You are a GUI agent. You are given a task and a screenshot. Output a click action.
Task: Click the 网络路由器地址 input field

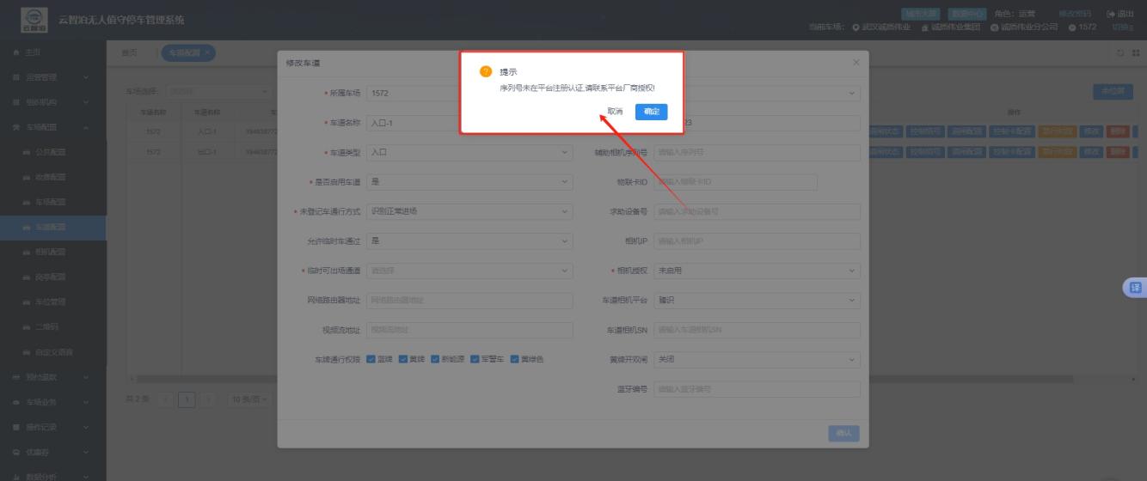[469, 301]
